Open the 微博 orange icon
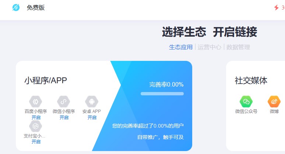The width and height of the screenshot is (285, 154). tap(274, 102)
